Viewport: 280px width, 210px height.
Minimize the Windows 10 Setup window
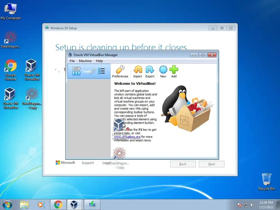pyautogui.click(x=213, y=28)
